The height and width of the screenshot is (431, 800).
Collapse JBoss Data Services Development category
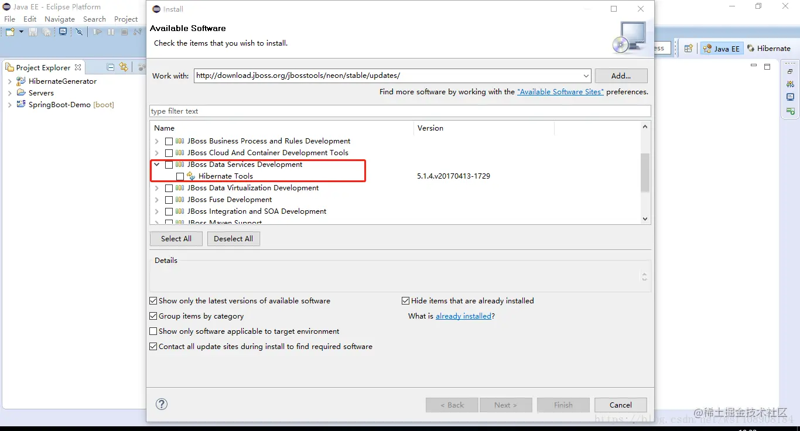(x=156, y=165)
